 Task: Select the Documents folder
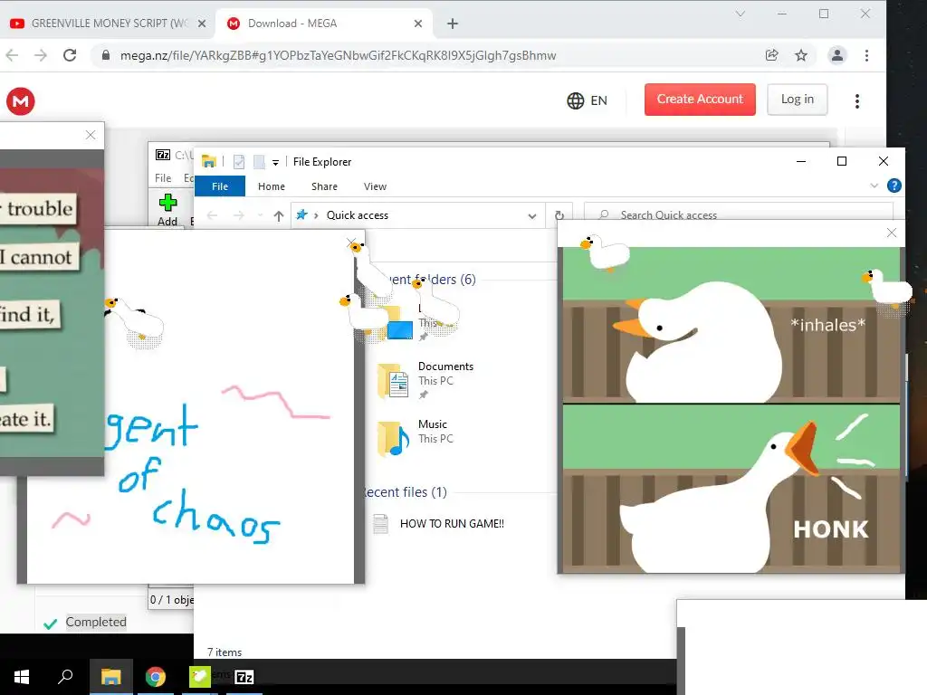[425, 381]
